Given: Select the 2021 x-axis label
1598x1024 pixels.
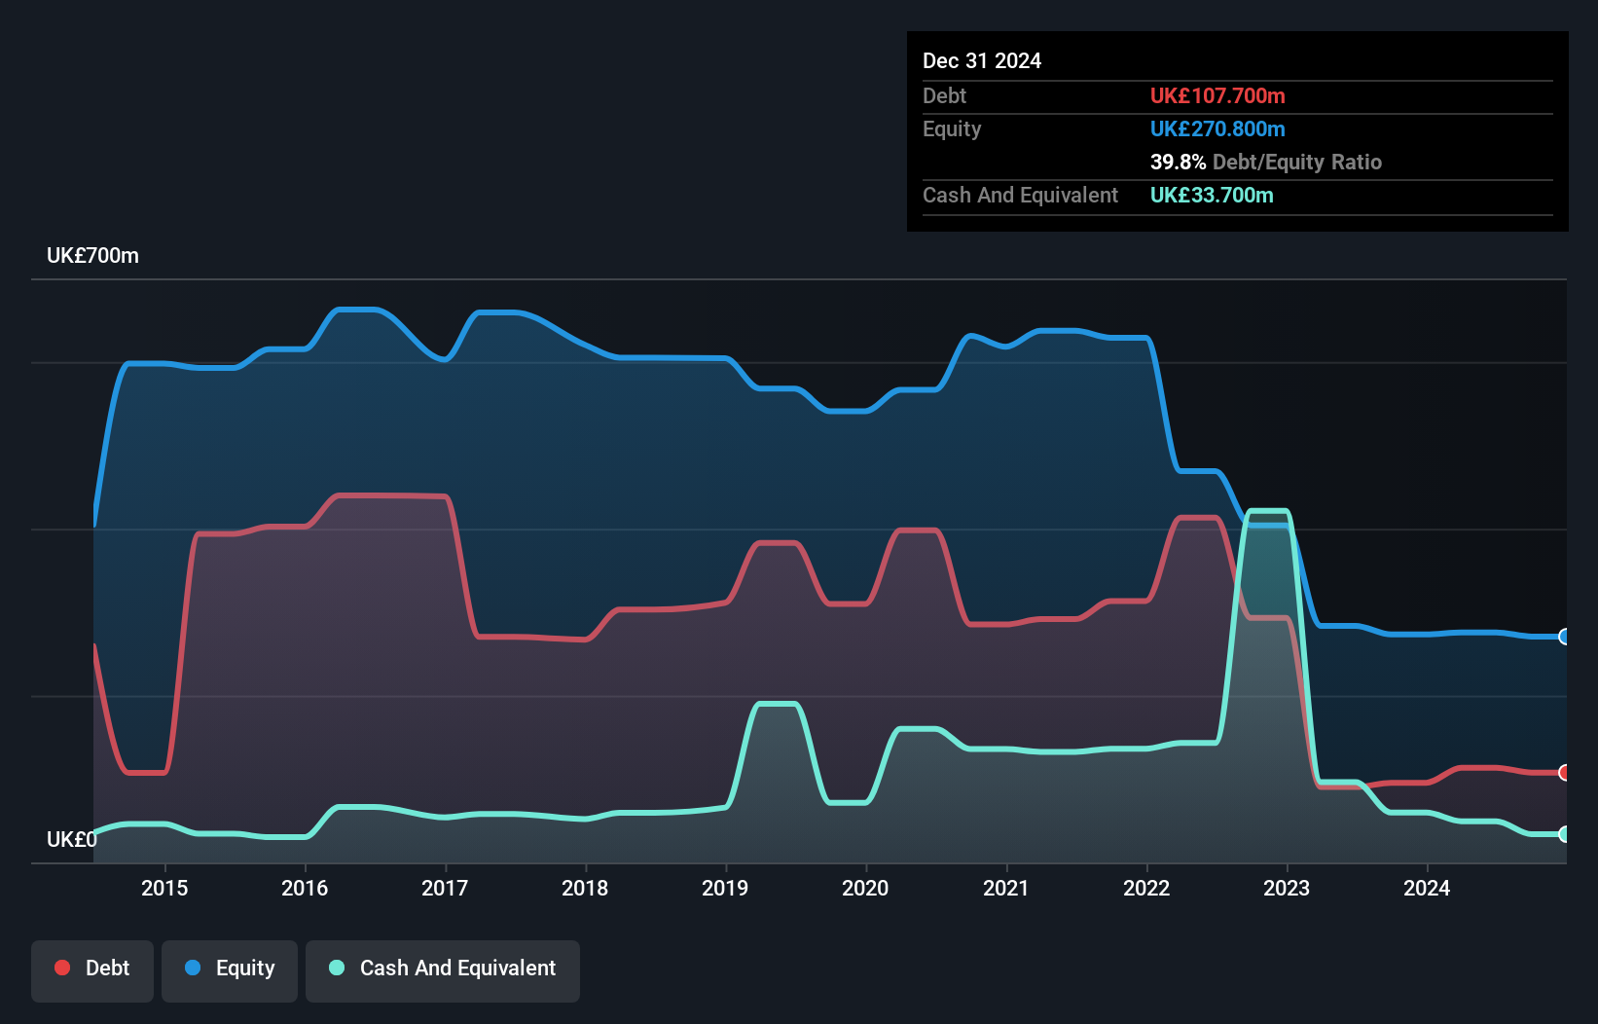Looking at the screenshot, I should click(x=1005, y=888).
